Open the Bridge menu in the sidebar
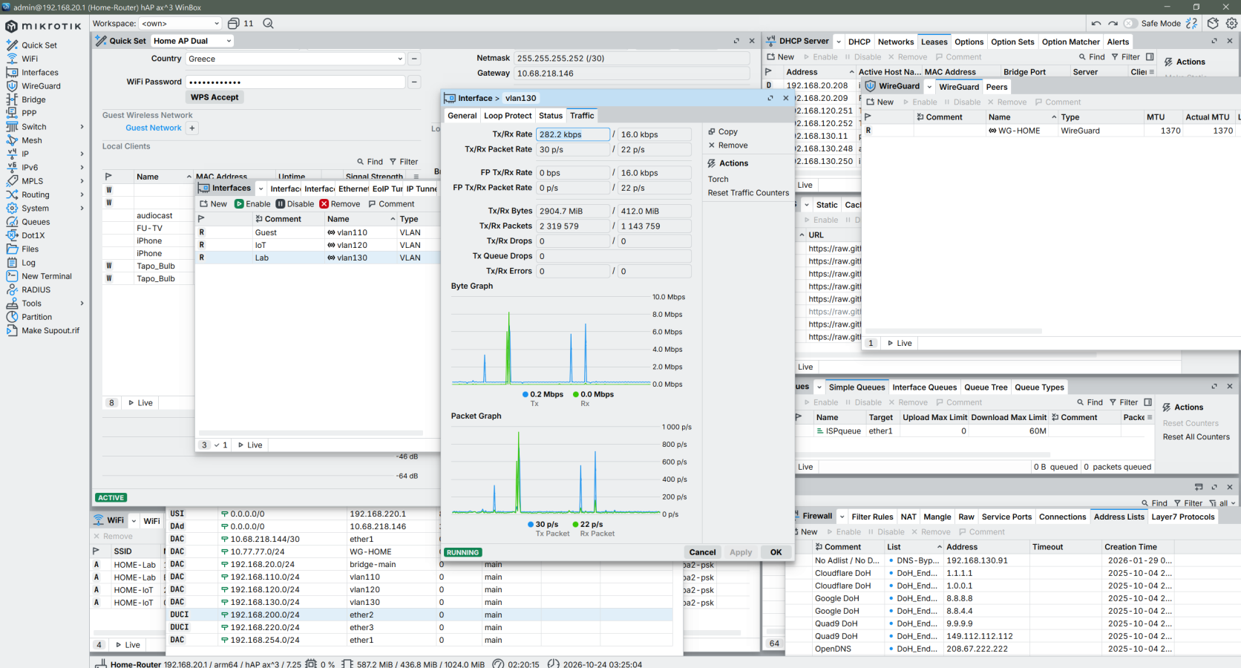Image resolution: width=1241 pixels, height=668 pixels. [33, 99]
